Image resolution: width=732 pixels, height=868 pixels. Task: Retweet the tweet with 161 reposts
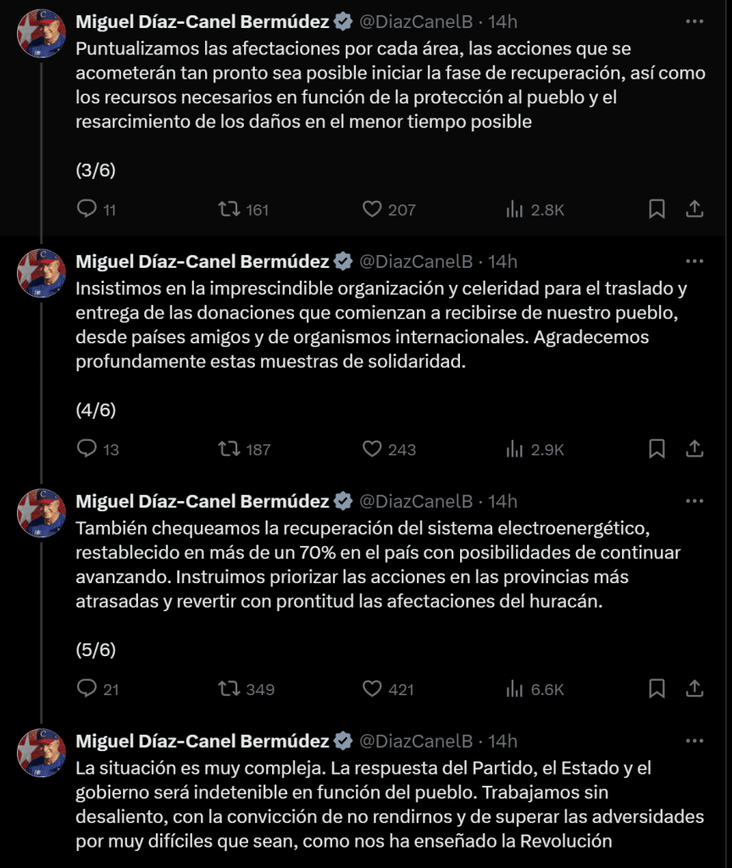click(x=230, y=209)
